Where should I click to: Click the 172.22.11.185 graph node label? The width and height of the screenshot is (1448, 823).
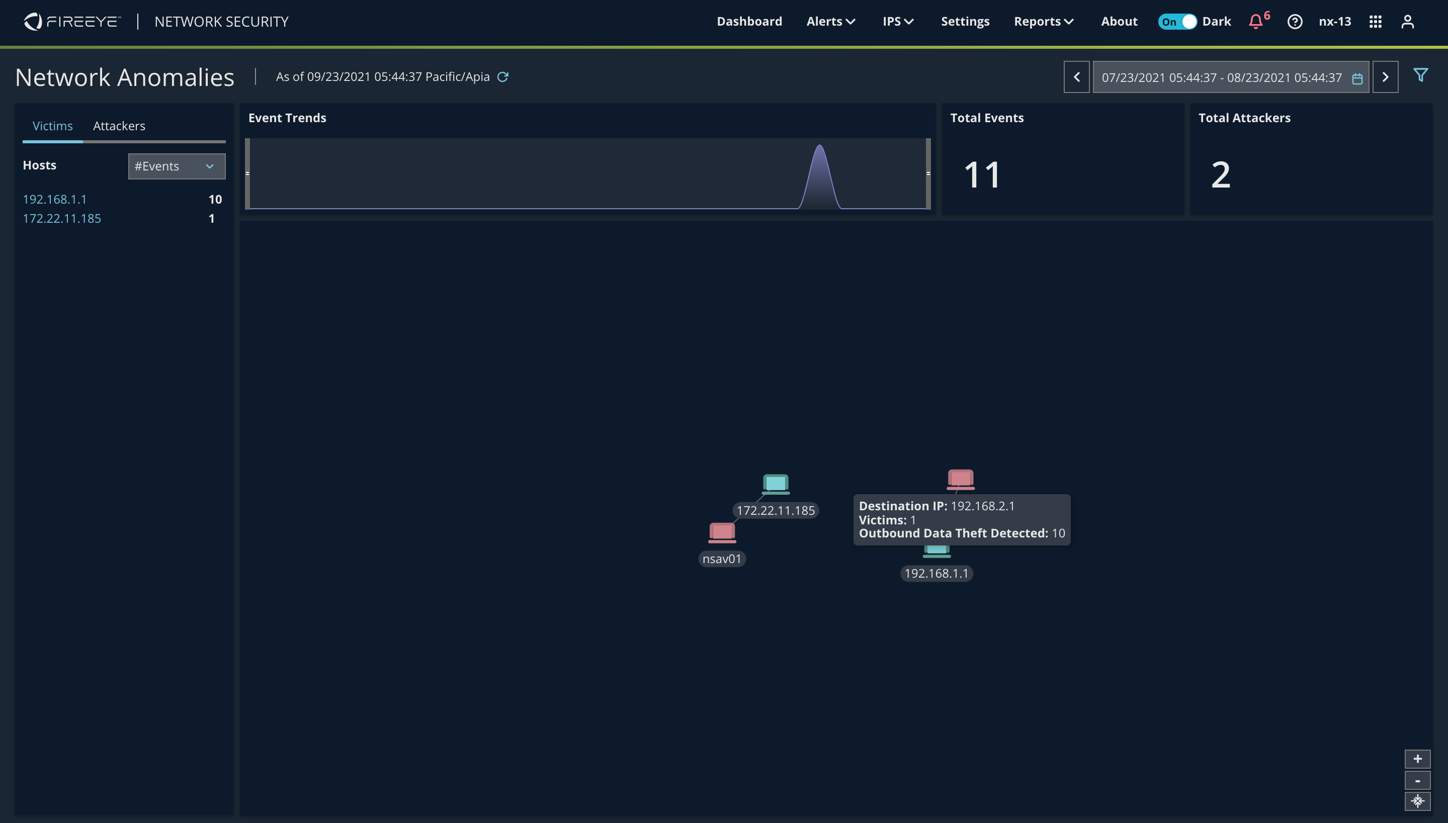tap(776, 510)
